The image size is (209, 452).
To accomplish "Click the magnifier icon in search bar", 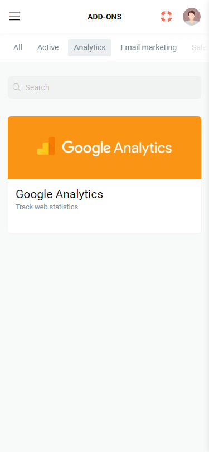I will tap(17, 87).
